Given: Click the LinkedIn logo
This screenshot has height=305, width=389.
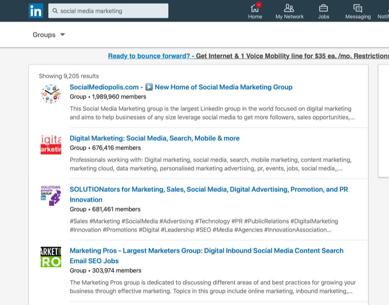Looking at the screenshot, I should pos(35,11).
